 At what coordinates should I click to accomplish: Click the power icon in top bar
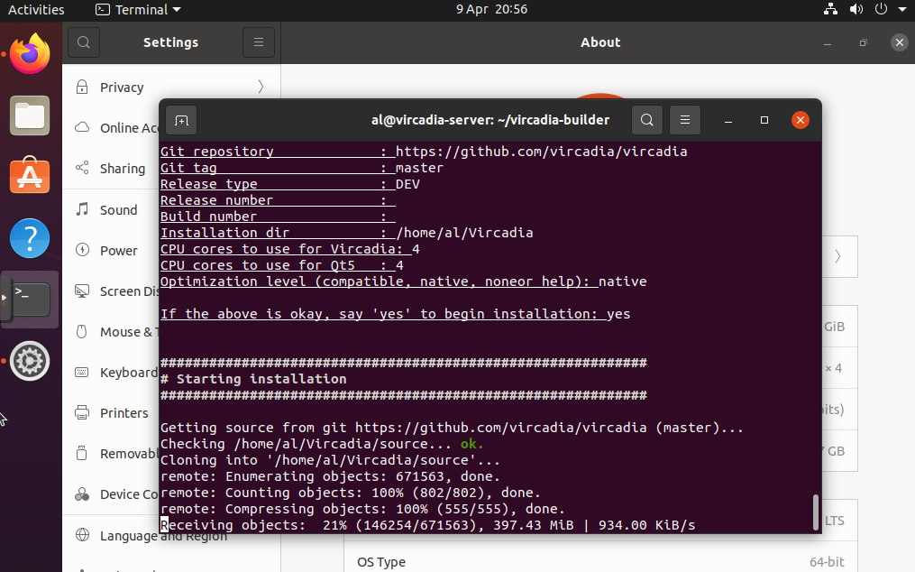[881, 9]
